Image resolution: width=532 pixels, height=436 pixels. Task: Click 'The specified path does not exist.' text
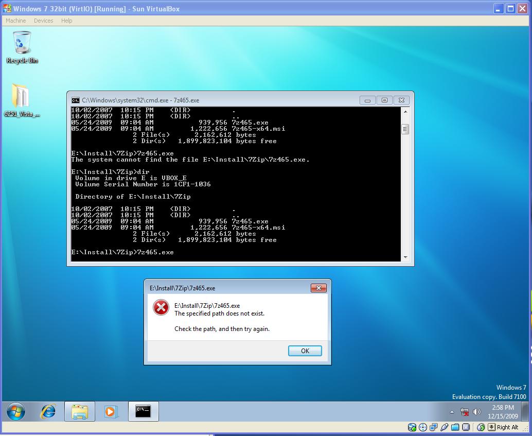tap(219, 313)
